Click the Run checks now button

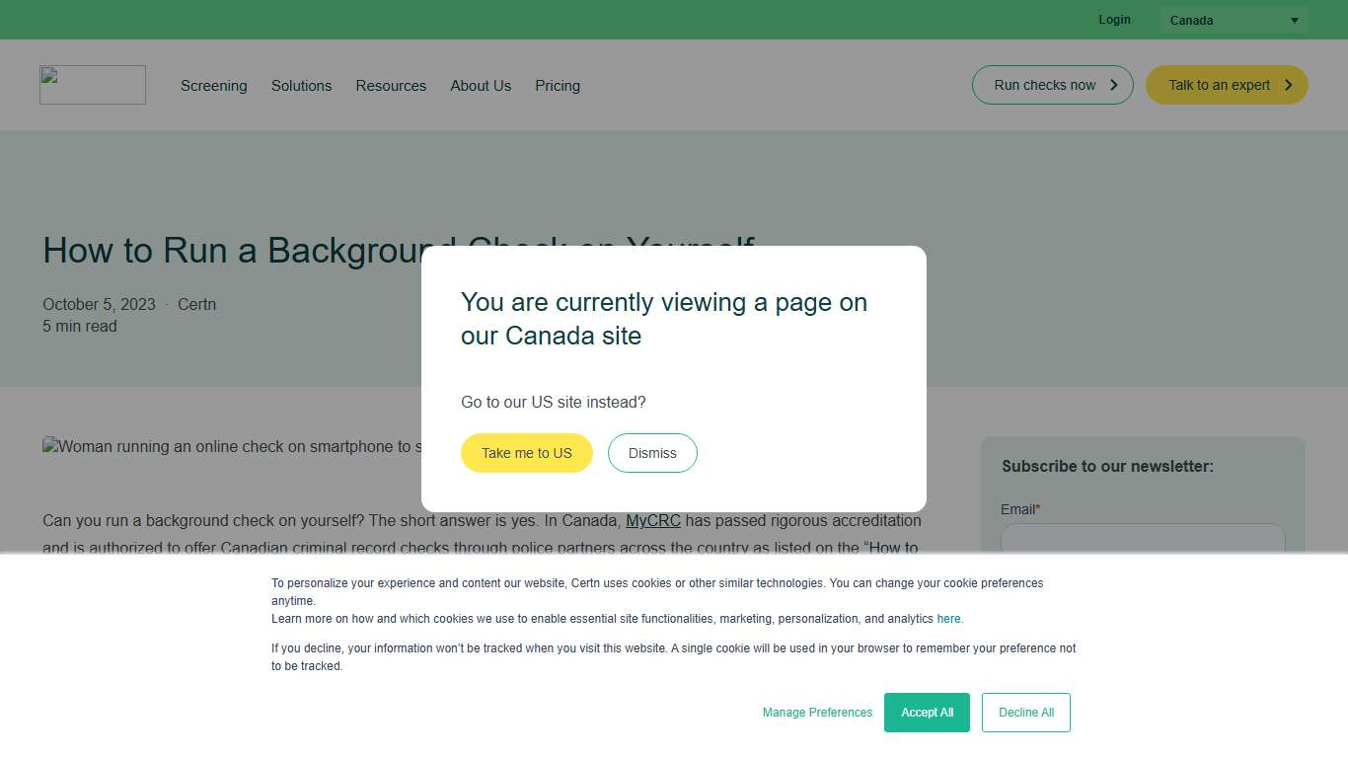click(x=1052, y=85)
